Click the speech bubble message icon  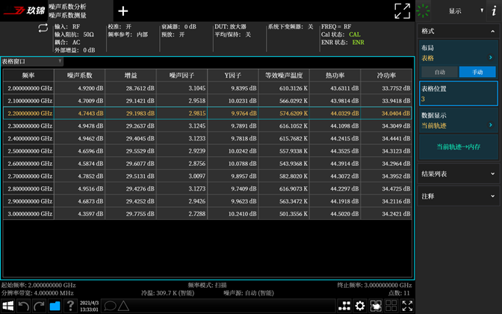point(110,306)
